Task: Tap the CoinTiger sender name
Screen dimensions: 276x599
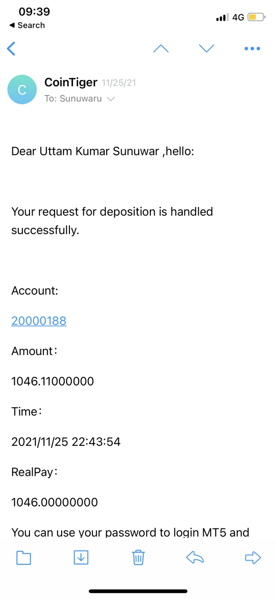Action: pyautogui.click(x=71, y=83)
